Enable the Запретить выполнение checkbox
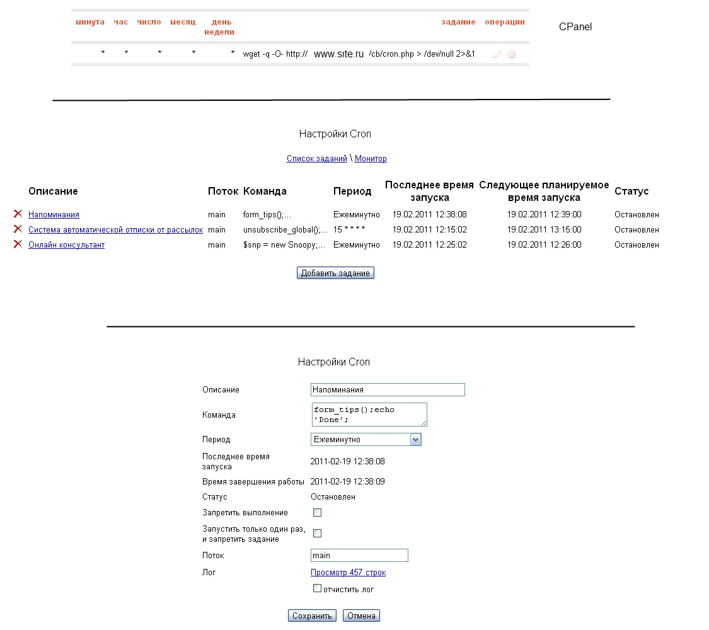Screen dimensions: 709x630 (x=317, y=513)
